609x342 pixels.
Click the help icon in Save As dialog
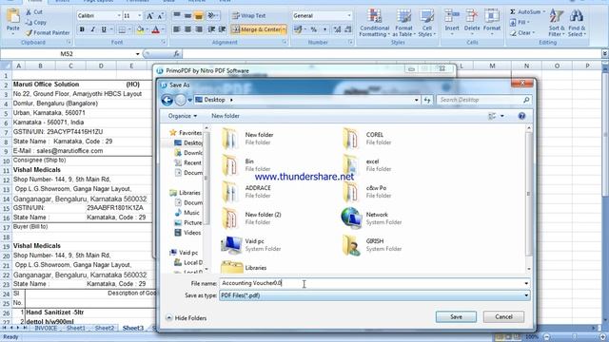tap(521, 116)
